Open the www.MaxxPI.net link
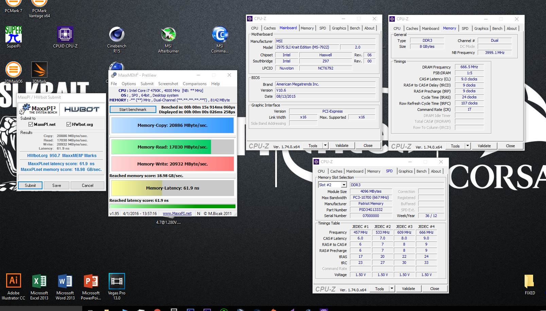 [x=177, y=213]
